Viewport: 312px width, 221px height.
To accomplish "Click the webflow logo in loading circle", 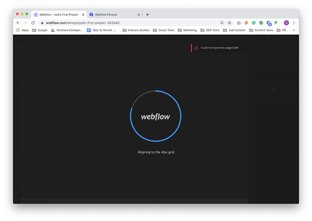I will 156,116.
